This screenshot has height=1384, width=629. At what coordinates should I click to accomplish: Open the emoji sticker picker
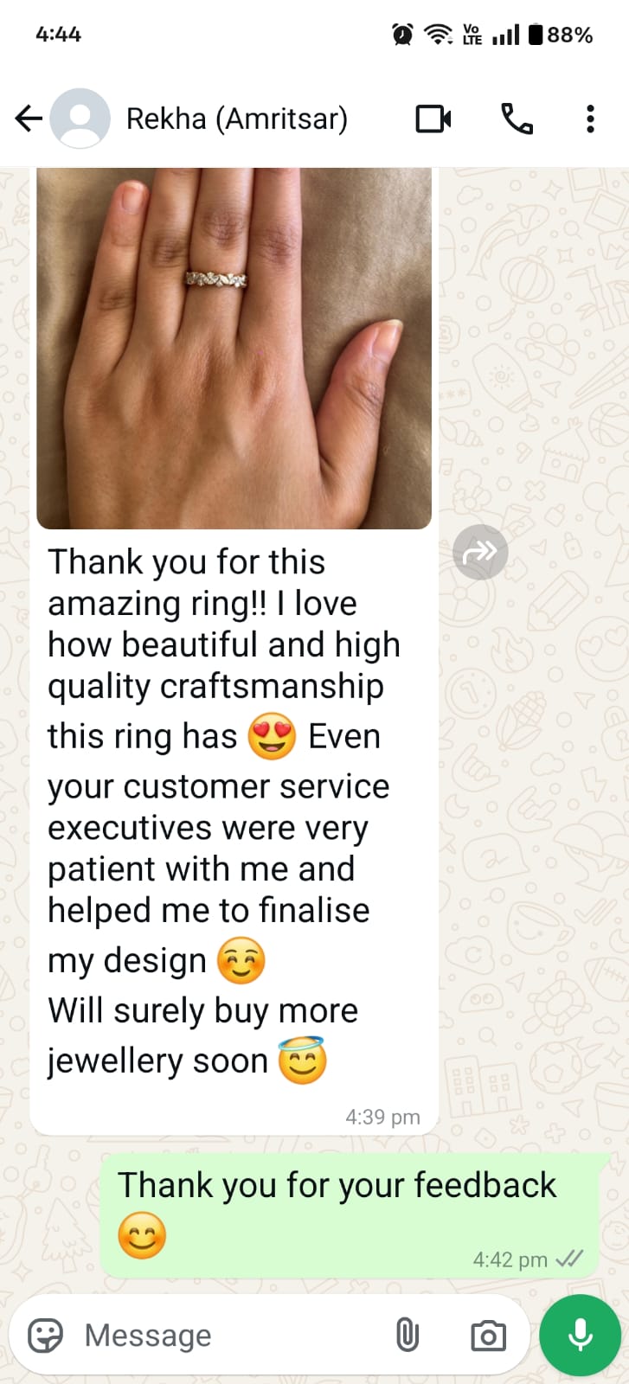[45, 1336]
